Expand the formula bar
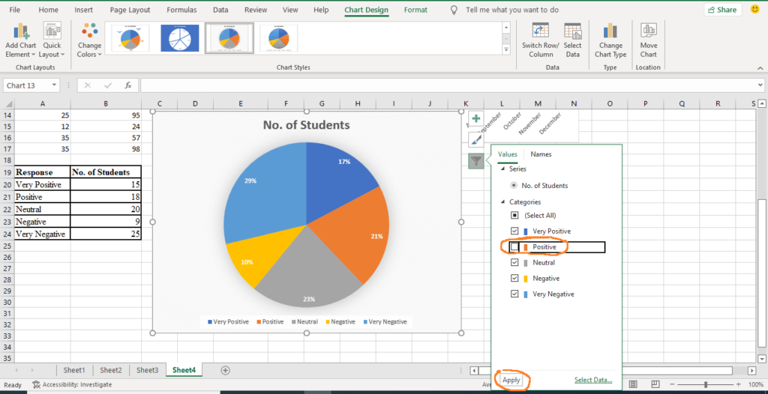768x394 pixels. [760, 85]
